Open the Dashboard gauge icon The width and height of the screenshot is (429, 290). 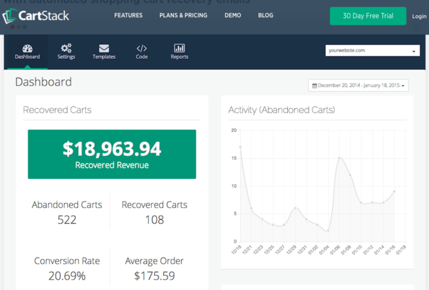point(28,48)
